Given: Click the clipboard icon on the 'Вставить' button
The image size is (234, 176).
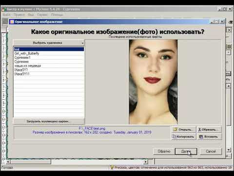Looking at the screenshot, I should pyautogui.click(x=201, y=137).
